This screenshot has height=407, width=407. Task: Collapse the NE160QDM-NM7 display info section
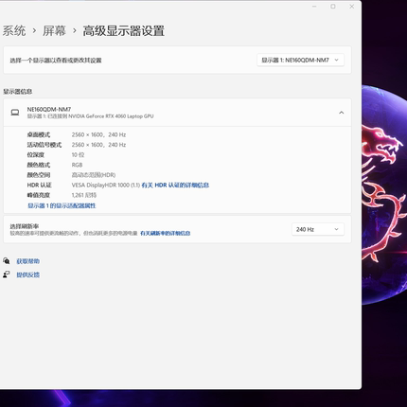pos(341,113)
